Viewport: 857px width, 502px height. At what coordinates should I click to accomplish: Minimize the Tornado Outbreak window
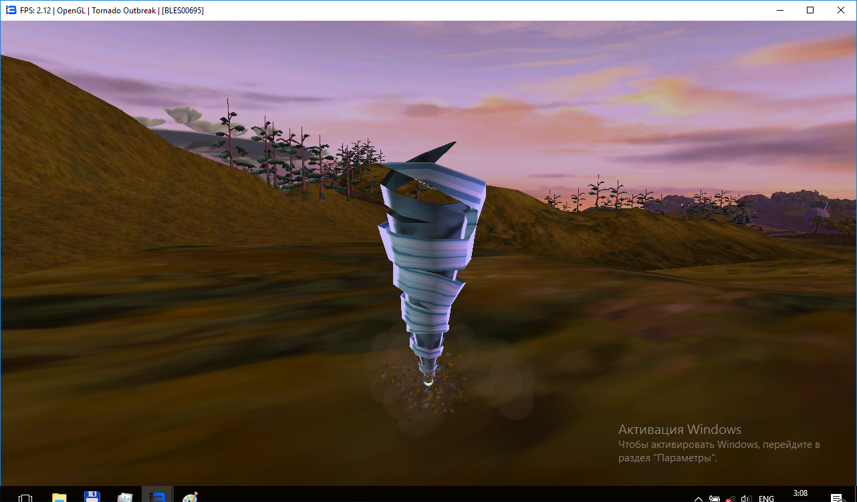pos(779,10)
